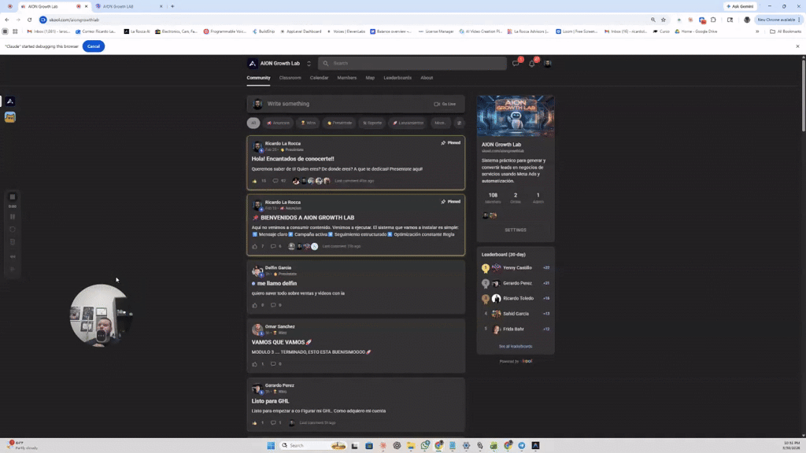Viewport: 806px width, 453px height.
Task: Like the BIENVENIDOS A AION GROWTH LAB post
Action: [x=254, y=246]
